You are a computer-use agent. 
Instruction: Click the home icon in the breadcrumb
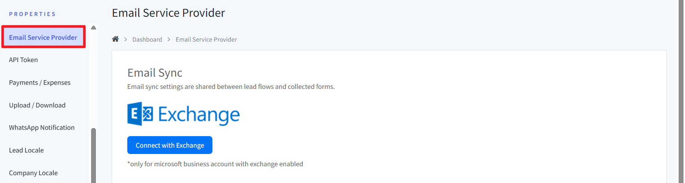click(115, 39)
